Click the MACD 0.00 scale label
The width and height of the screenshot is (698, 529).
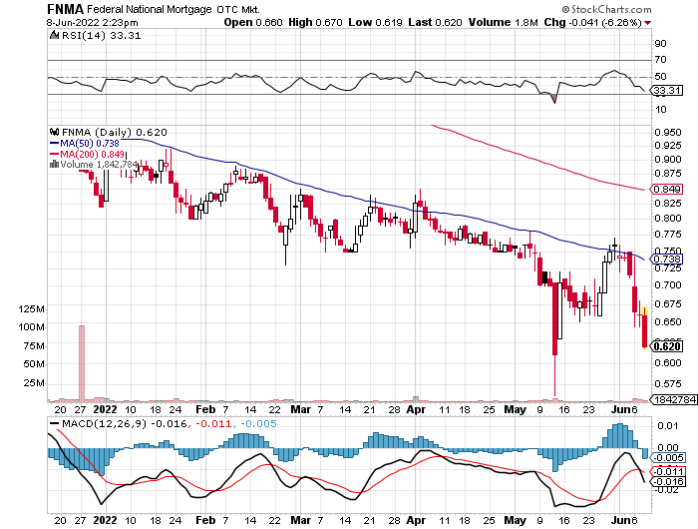(x=668, y=447)
